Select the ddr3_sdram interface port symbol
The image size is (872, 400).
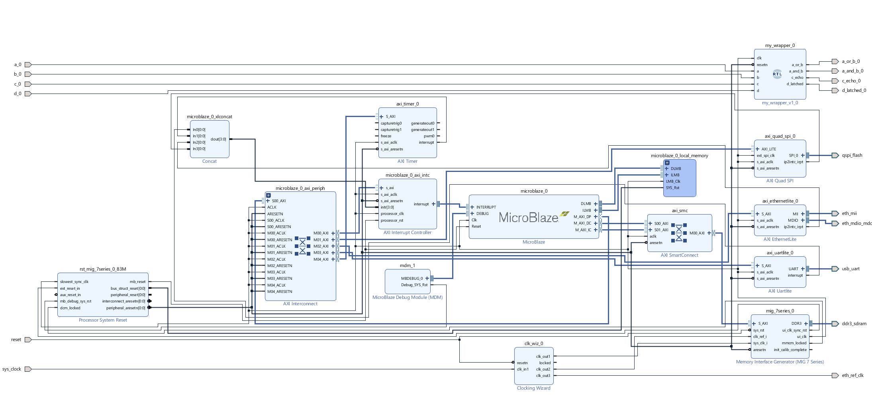(835, 324)
